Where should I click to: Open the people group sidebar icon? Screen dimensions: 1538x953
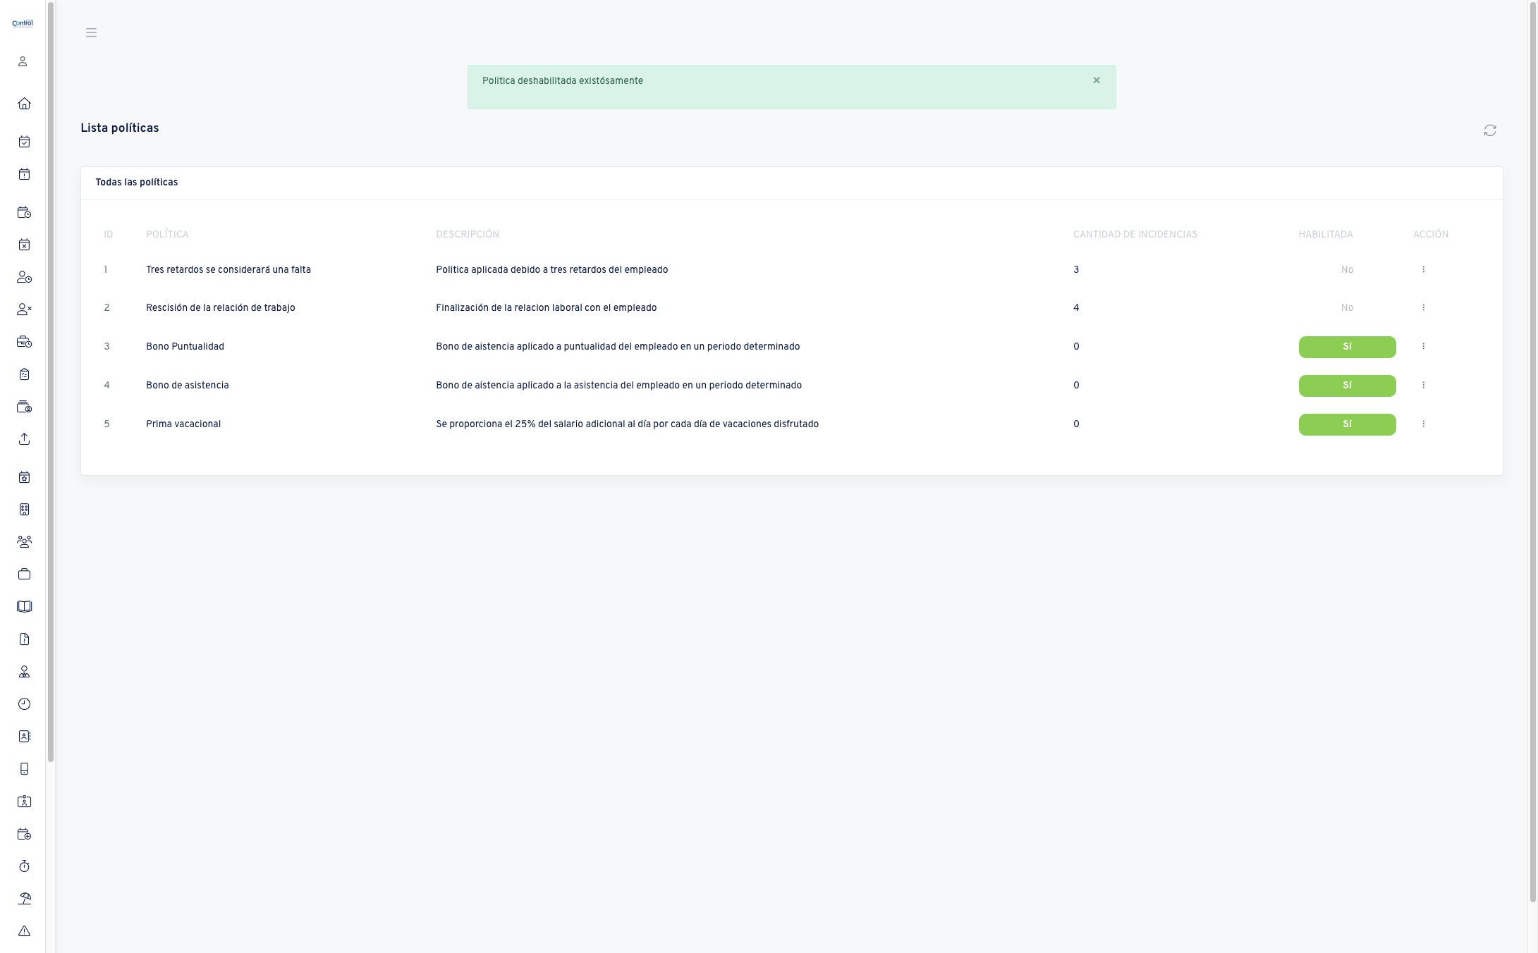coord(24,542)
